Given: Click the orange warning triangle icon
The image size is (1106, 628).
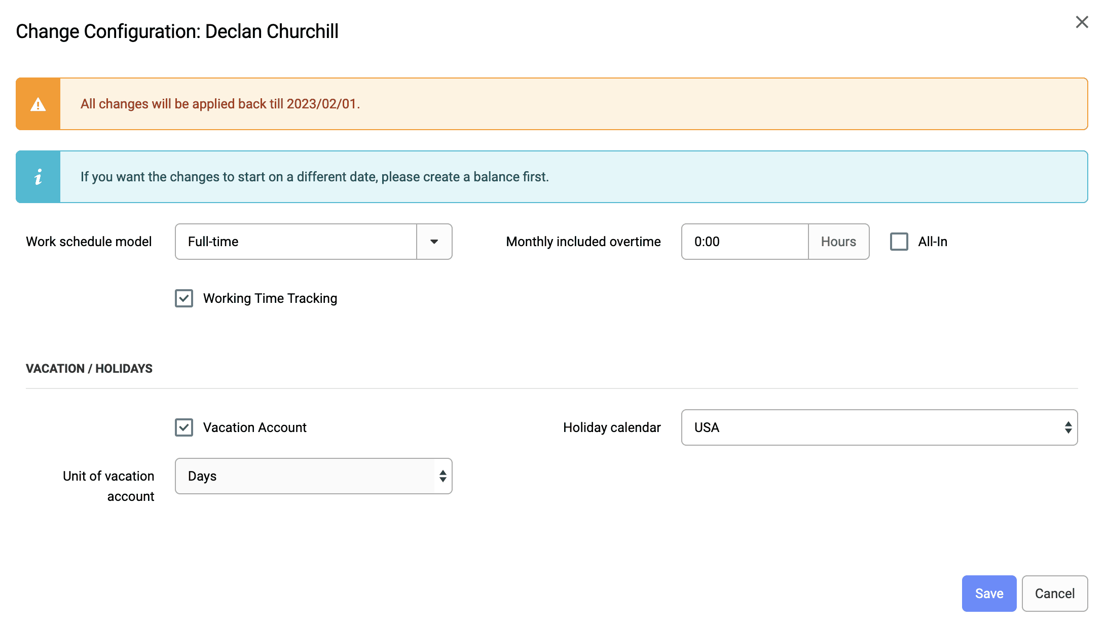Looking at the screenshot, I should tap(38, 104).
